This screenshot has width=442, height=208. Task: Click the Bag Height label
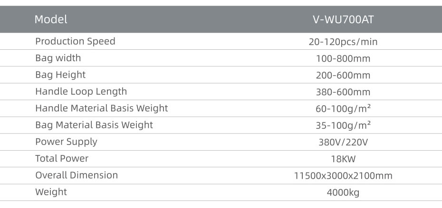click(60, 75)
